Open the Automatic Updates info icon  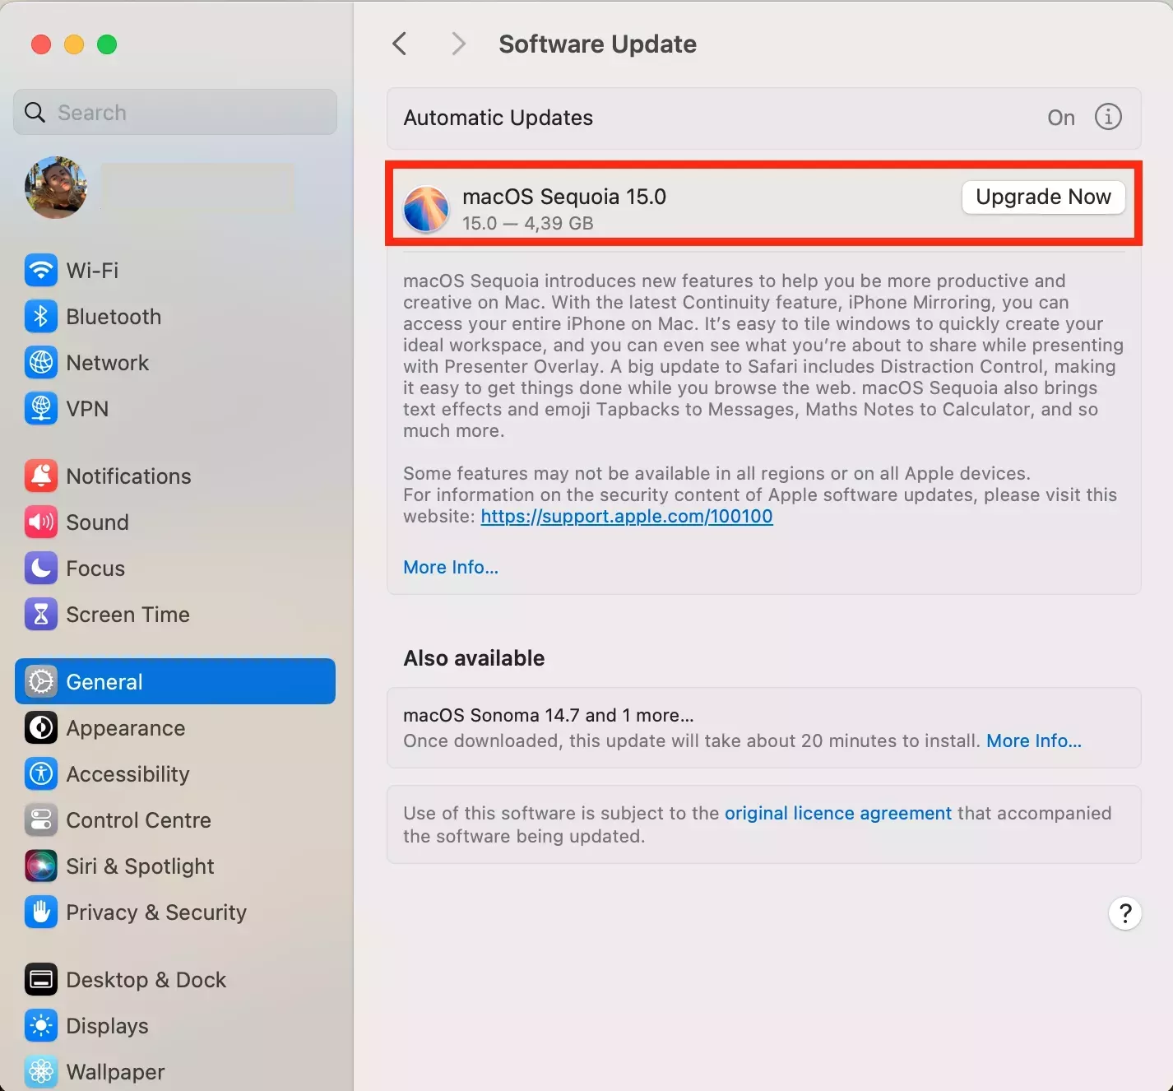pyautogui.click(x=1108, y=117)
